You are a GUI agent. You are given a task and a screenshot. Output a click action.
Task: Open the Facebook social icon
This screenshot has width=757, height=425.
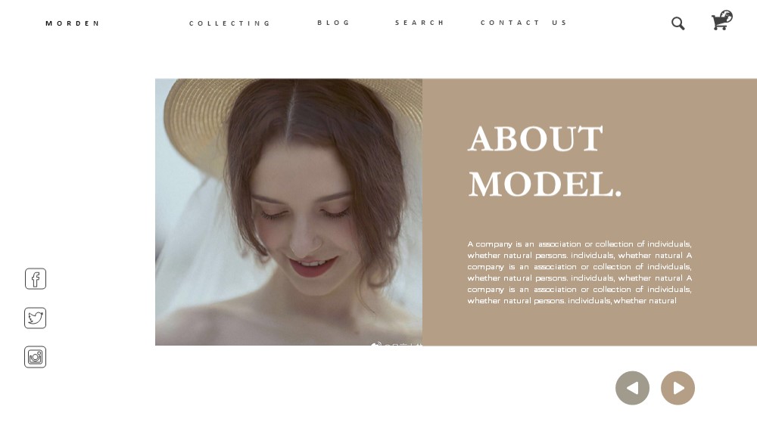(x=36, y=279)
